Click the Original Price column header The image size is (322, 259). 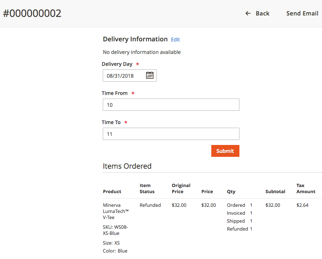pyautogui.click(x=181, y=188)
